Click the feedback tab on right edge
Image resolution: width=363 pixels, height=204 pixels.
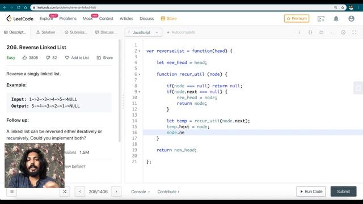click(x=358, y=88)
